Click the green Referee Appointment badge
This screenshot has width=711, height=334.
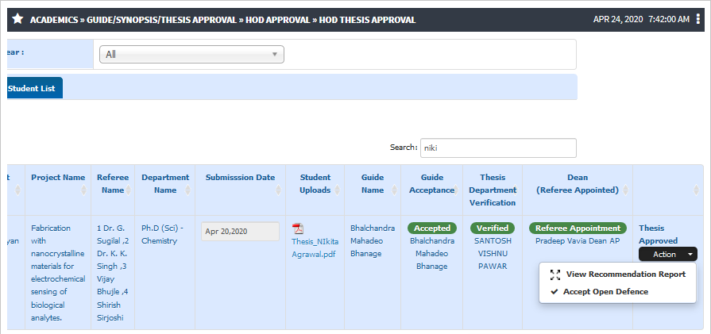[x=578, y=228]
